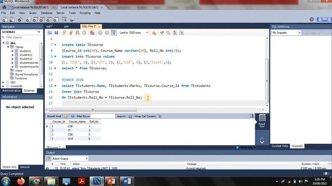Toggle continue on error button
The height and width of the screenshot is (186, 332).
pyautogui.click(x=92, y=33)
